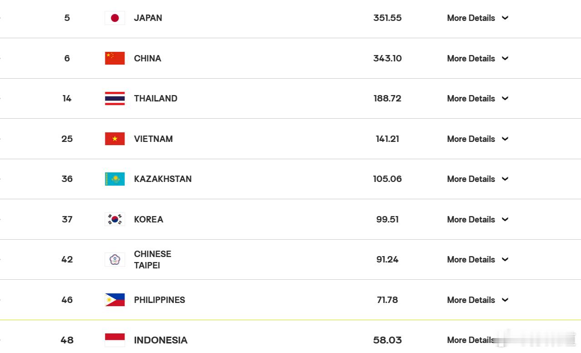This screenshot has width=581, height=353.
Task: Click the Vietnam flag icon
Action: tap(115, 139)
